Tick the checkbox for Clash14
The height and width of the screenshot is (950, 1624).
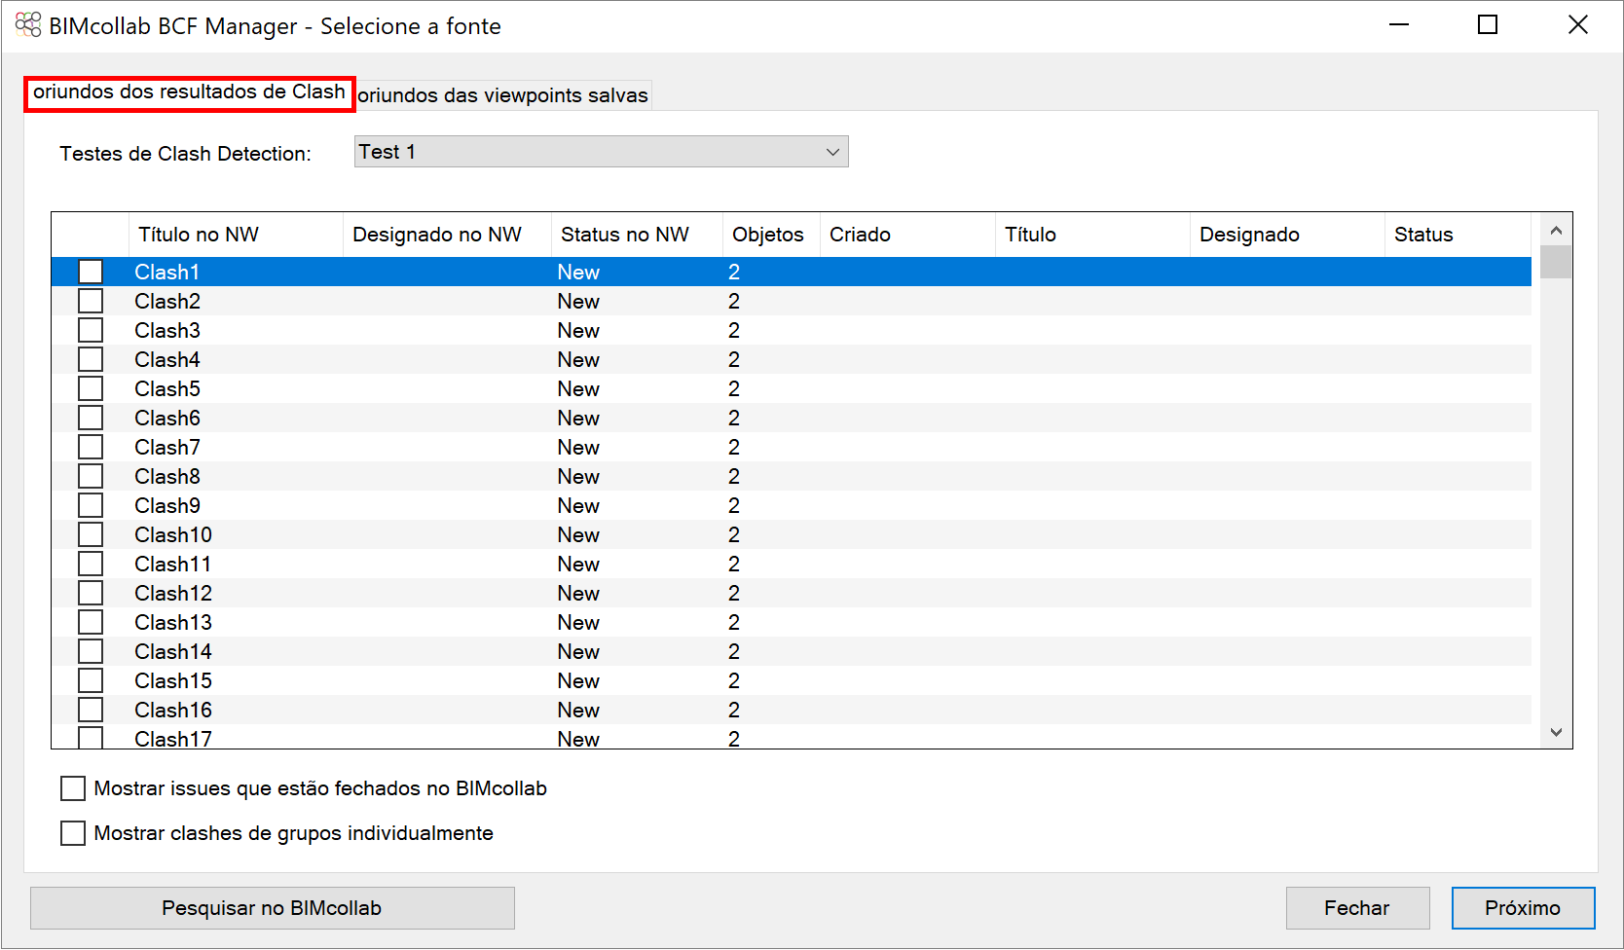click(x=91, y=651)
